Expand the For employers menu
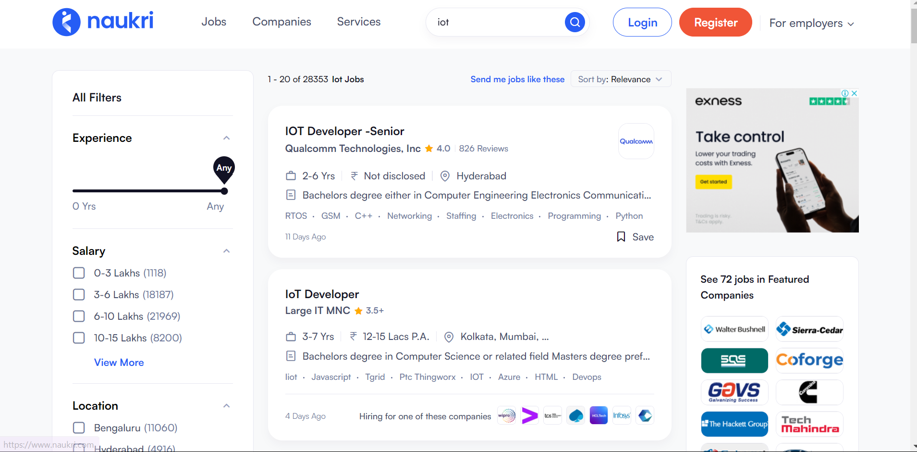Viewport: 917px width, 452px height. (x=812, y=23)
